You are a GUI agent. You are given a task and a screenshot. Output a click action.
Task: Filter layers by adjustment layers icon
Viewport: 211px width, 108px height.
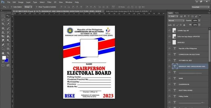pyautogui.click(x=185, y=16)
